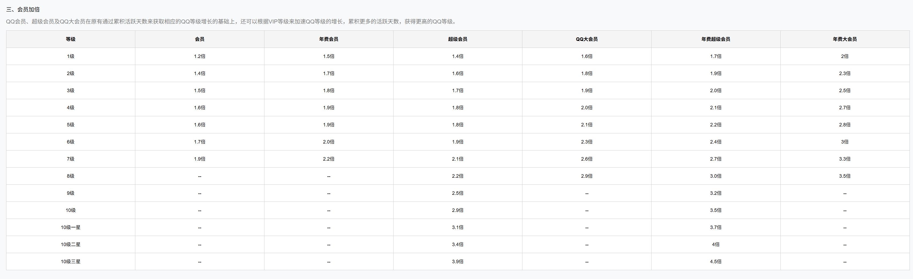Click 2.2倍 in 5级 row under 年费超级会员
Image resolution: width=913 pixels, height=279 pixels.
pyautogui.click(x=716, y=125)
